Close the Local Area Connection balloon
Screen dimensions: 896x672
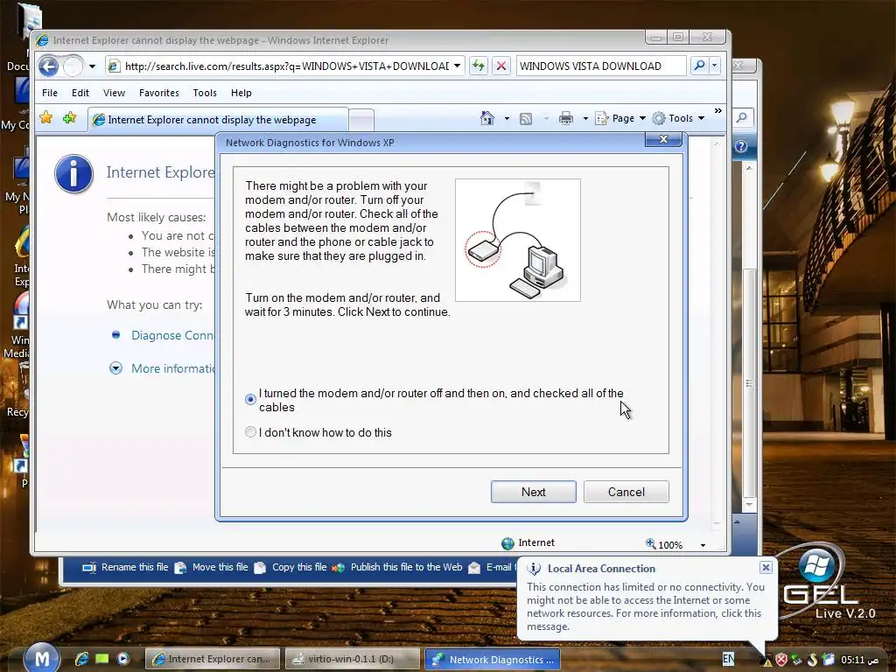pyautogui.click(x=766, y=567)
